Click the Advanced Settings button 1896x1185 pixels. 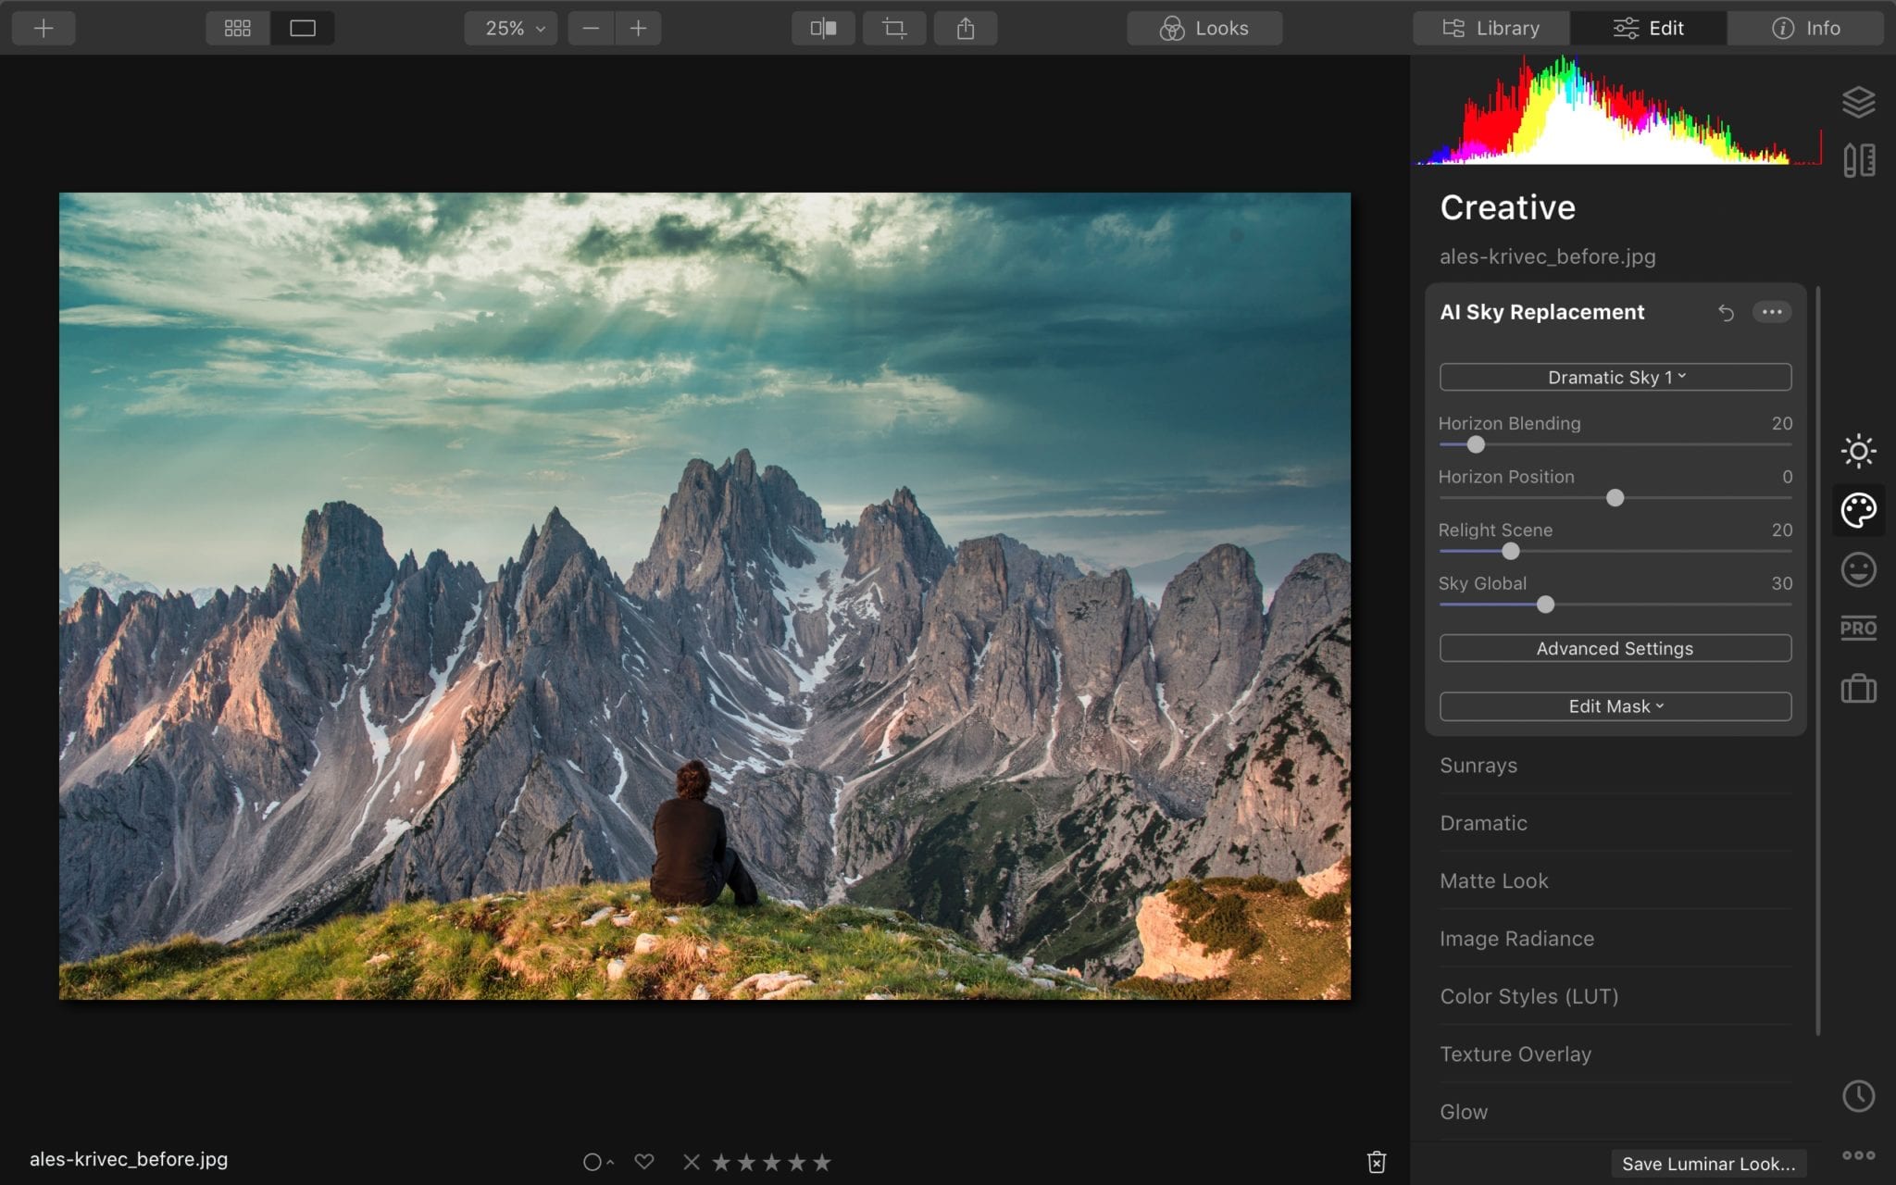coord(1615,648)
